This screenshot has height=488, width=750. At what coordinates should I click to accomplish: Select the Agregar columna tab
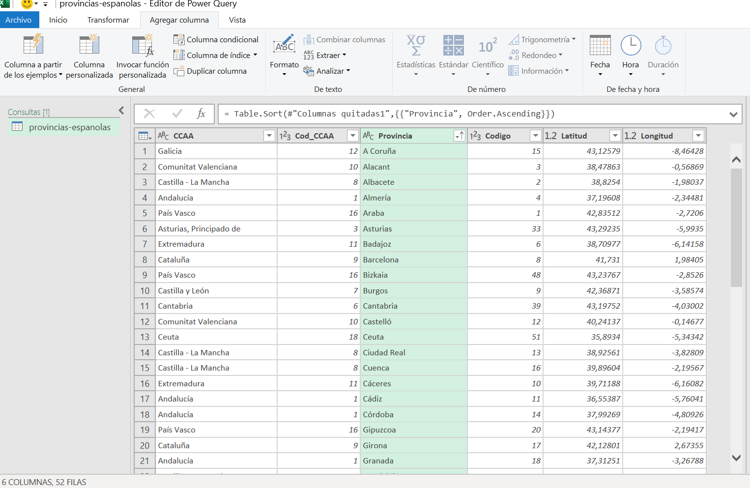pyautogui.click(x=179, y=20)
